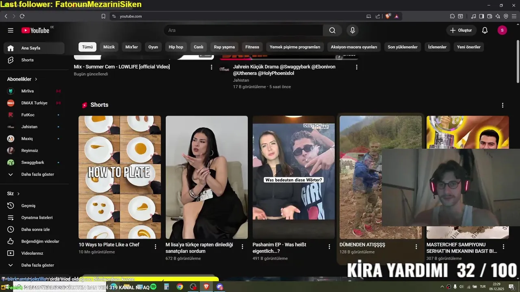Select the Oyun filter chip
520x292 pixels.
coord(153,47)
